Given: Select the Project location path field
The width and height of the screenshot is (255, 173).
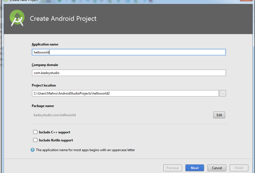Looking at the screenshot, I should (x=125, y=93).
